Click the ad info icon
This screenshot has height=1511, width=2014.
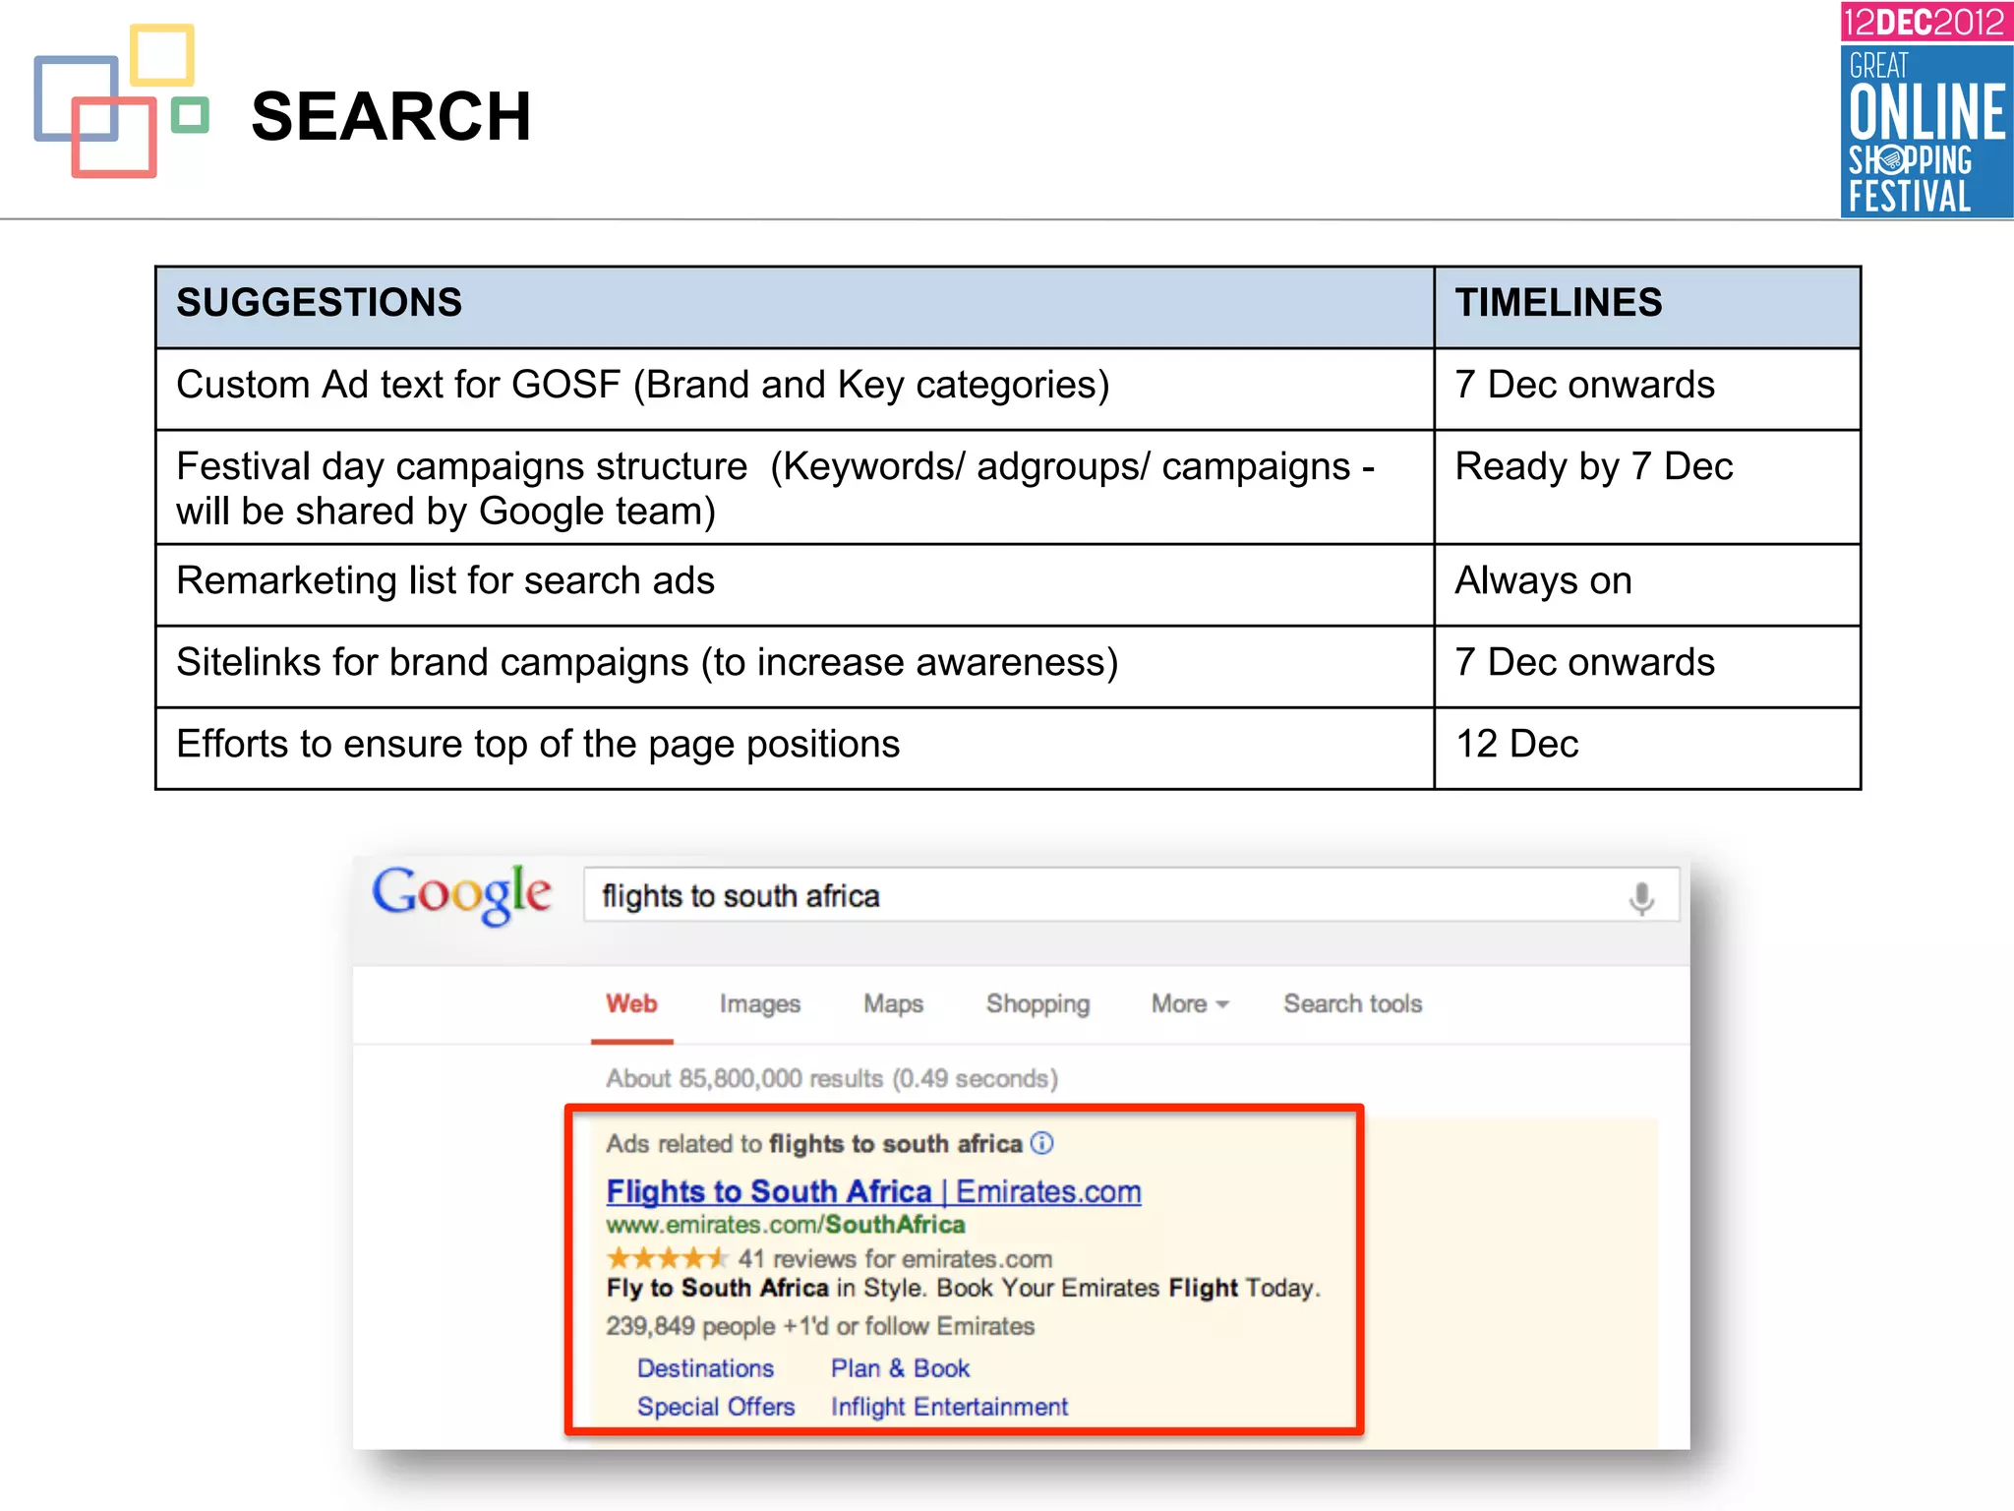pos(1041,1143)
